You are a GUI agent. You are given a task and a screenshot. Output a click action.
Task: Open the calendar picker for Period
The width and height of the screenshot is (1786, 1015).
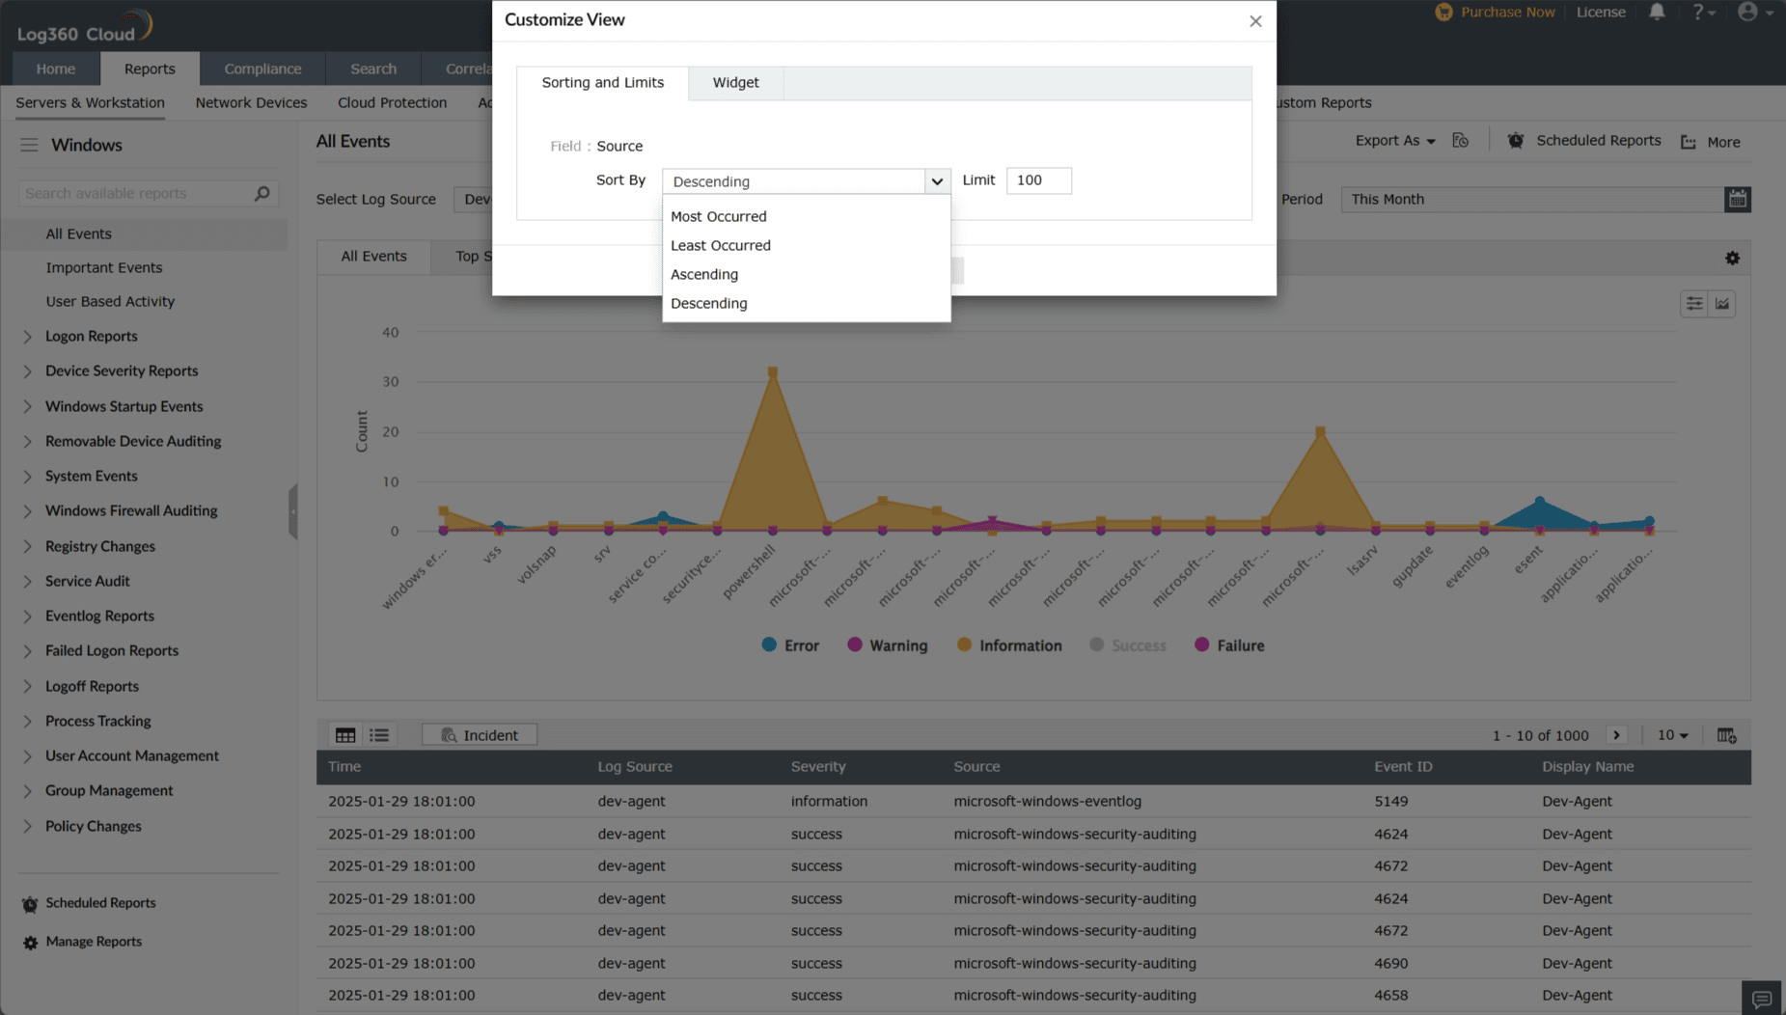[x=1737, y=199]
